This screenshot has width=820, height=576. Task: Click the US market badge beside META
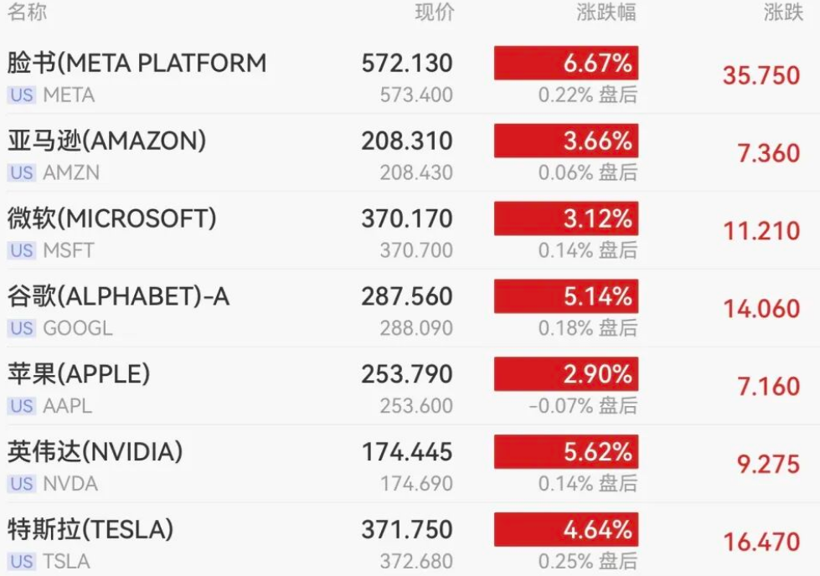22,95
